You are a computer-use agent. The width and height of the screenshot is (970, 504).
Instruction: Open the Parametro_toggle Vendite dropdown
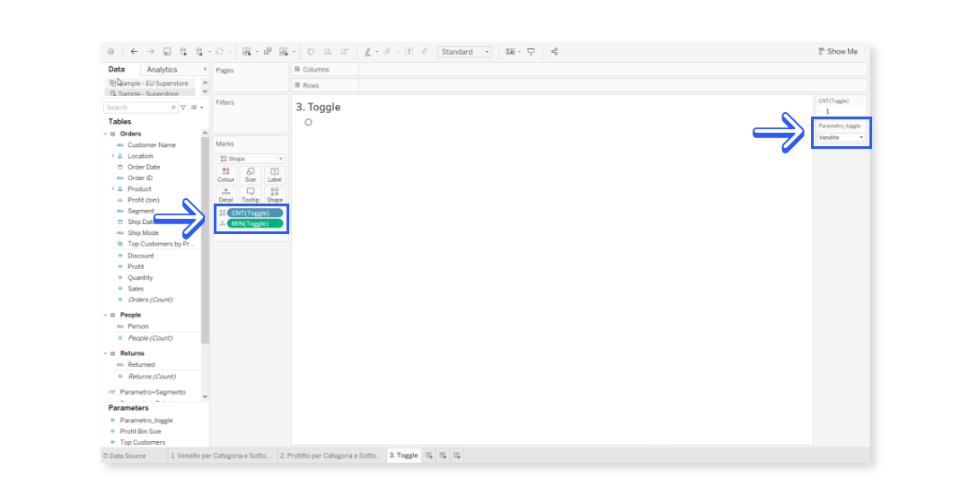[842, 137]
